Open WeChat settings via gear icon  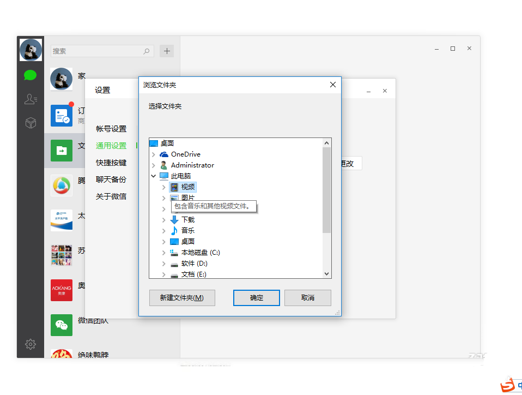[30, 344]
